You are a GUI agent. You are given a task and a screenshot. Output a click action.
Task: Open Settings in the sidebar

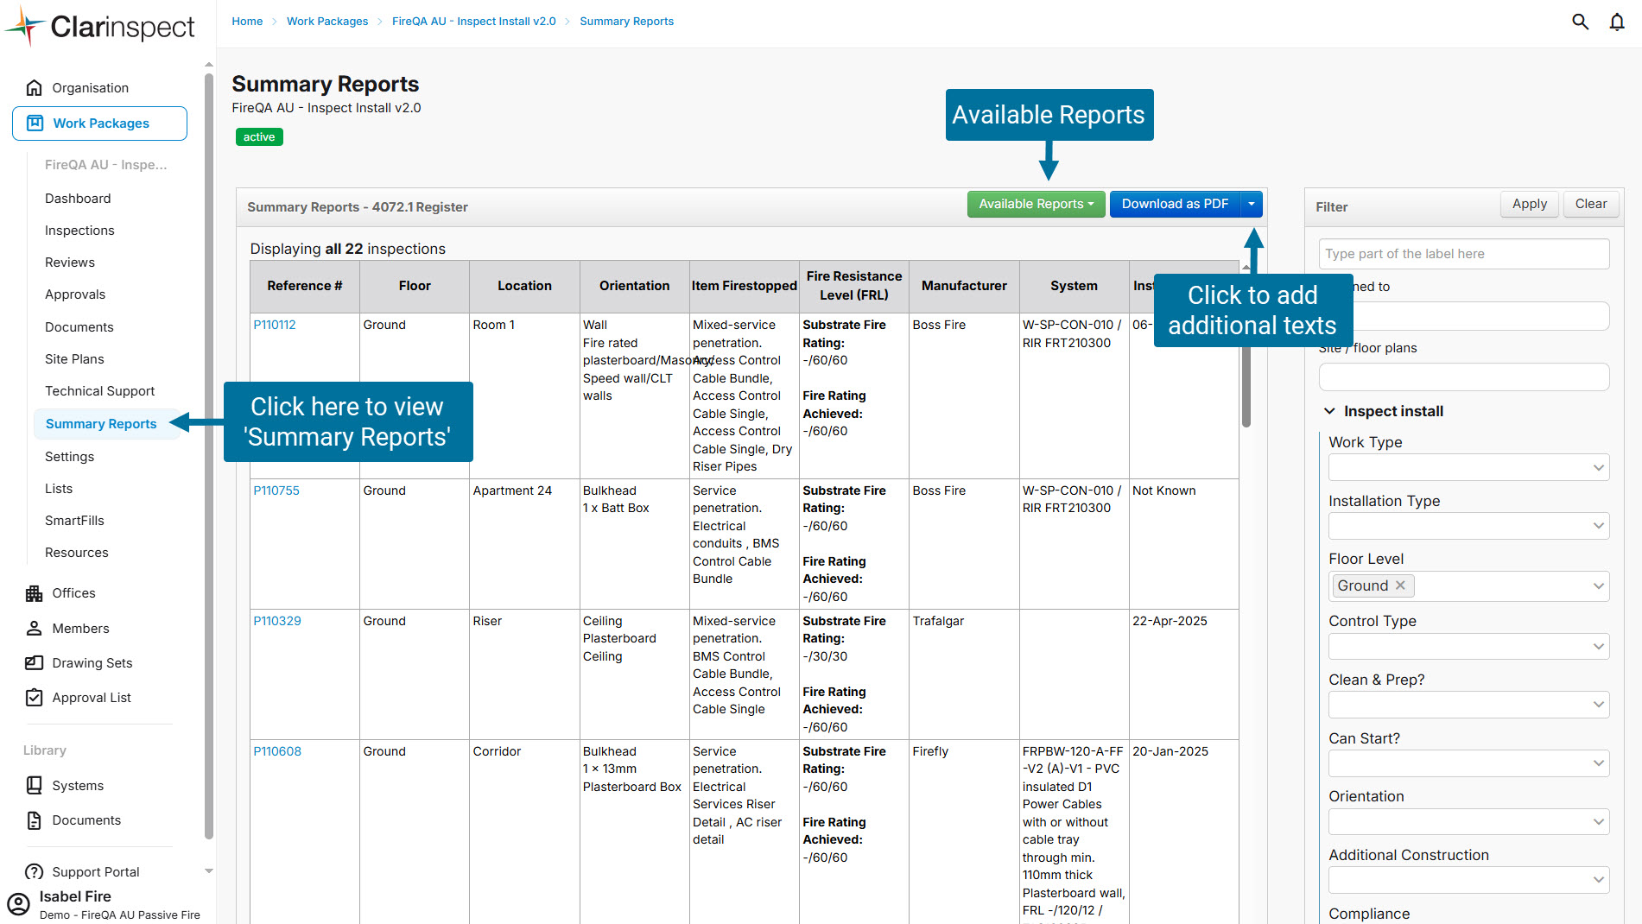click(x=69, y=456)
